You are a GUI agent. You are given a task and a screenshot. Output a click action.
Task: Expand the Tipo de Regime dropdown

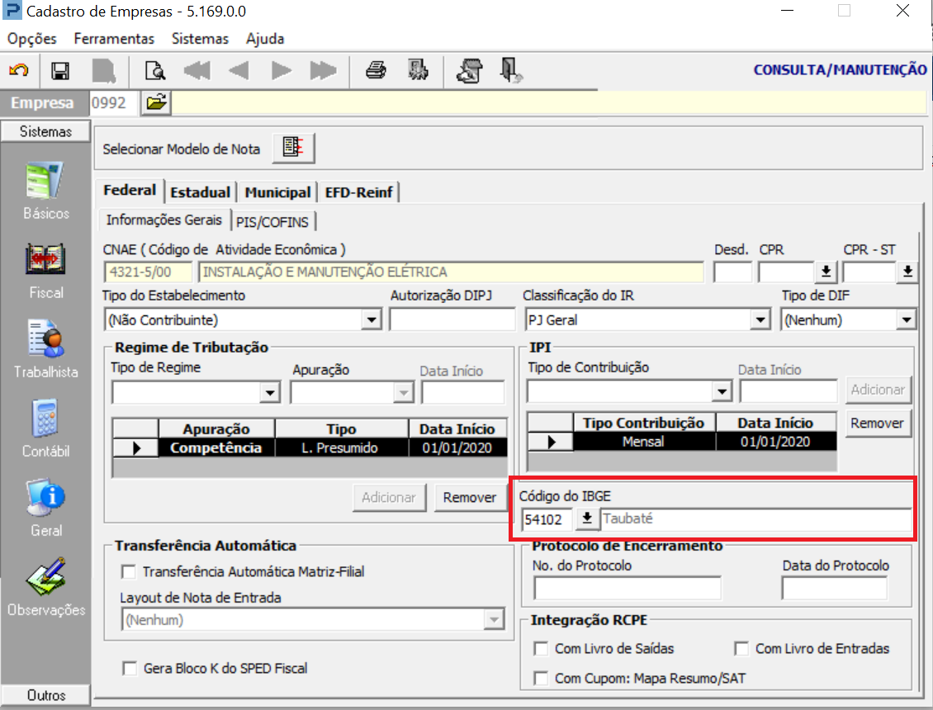270,393
